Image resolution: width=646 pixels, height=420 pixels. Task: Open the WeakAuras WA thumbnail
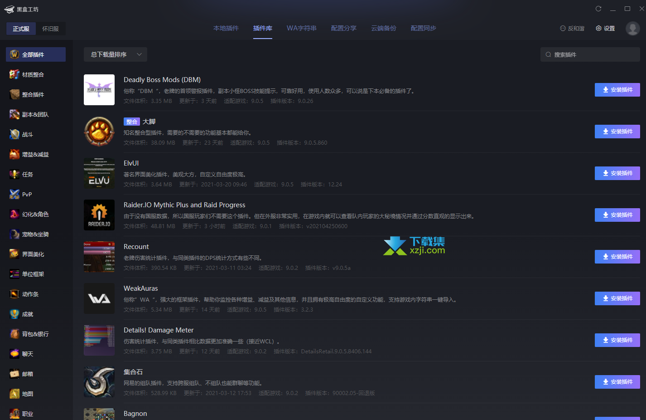[x=99, y=298]
